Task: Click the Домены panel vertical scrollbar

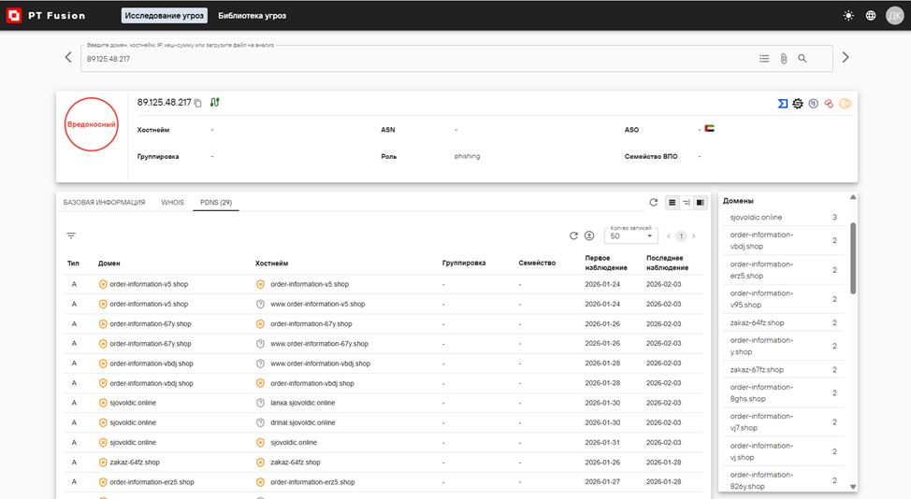Action: [853, 257]
